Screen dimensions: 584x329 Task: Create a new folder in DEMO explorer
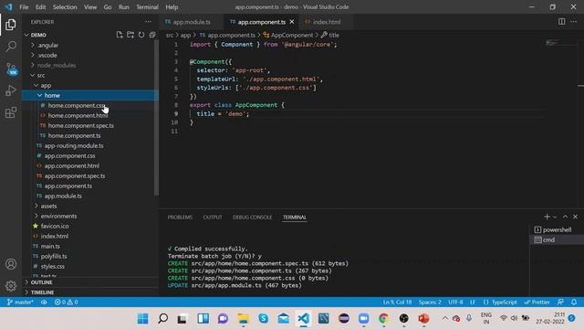(130, 35)
